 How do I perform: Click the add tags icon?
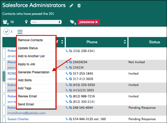(x=73, y=22)
